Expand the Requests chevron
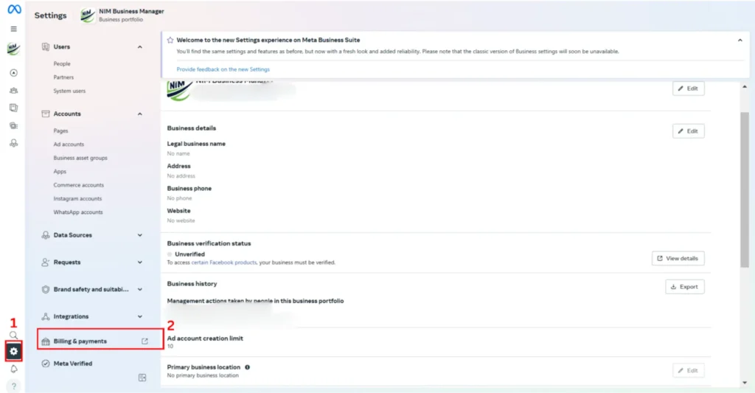 point(139,262)
